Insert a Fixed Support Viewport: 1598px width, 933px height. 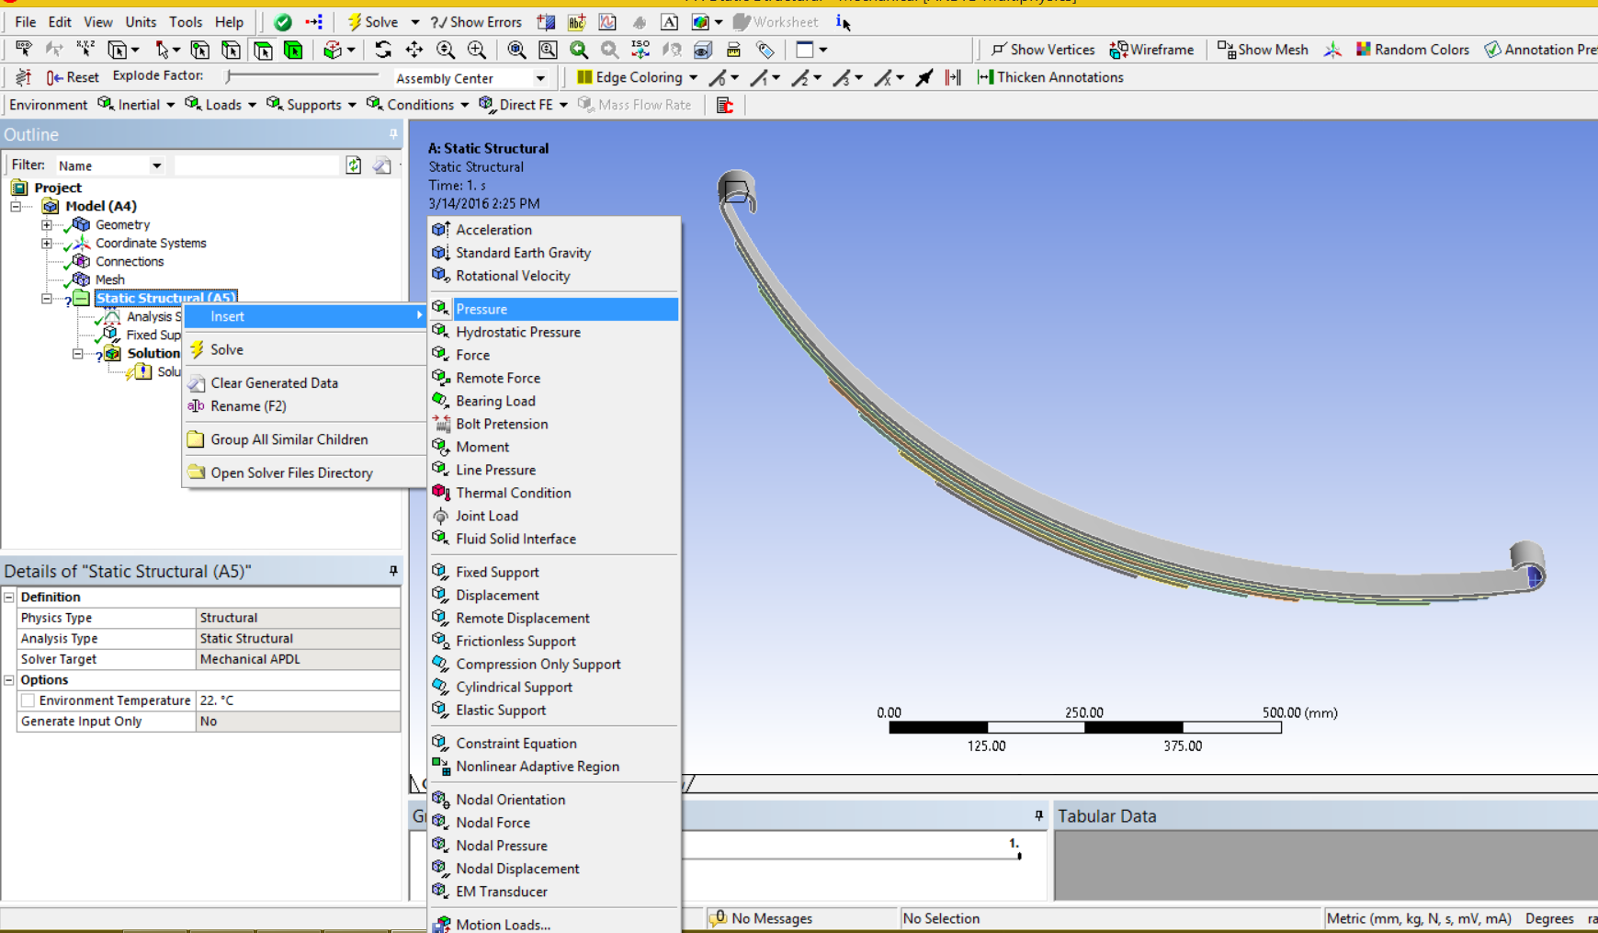click(555, 572)
